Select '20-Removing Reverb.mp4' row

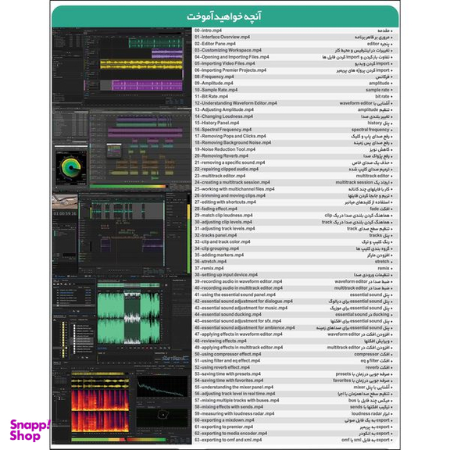click(x=295, y=155)
